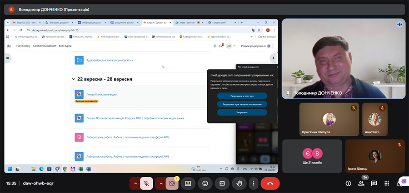Image resolution: width=409 pixels, height=193 pixels.
Task: Collapse the '22 вересня - 28 вересня' section
Action: pyautogui.click(x=73, y=79)
